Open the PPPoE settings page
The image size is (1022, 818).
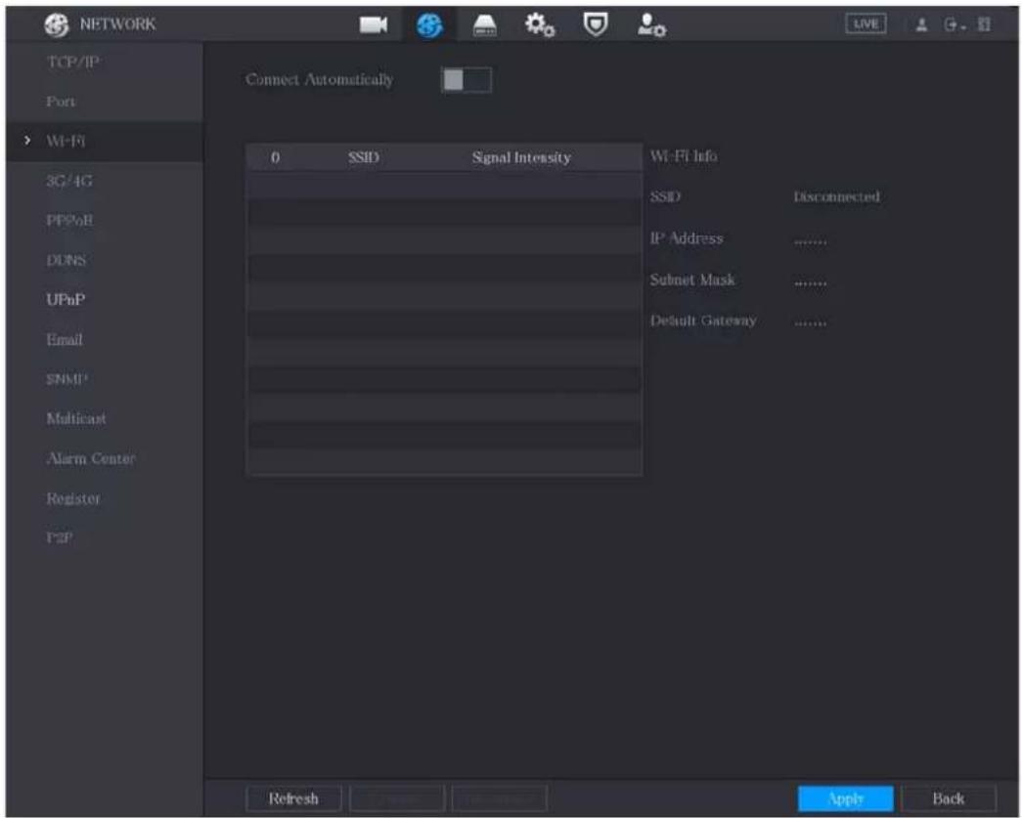[69, 220]
